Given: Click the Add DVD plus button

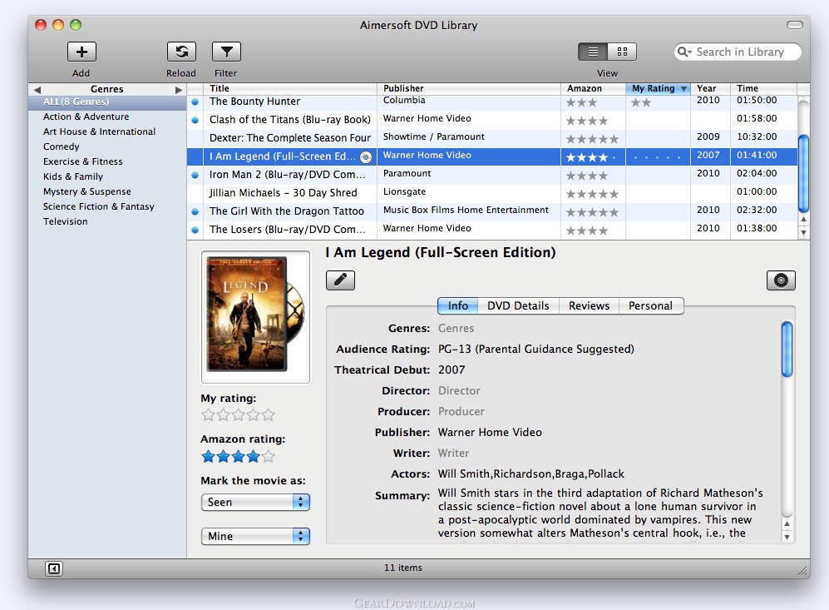Looking at the screenshot, I should (81, 52).
